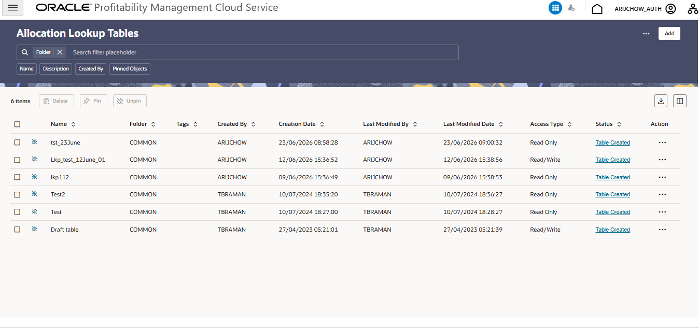Check the tst_23June row checkbox

point(17,142)
